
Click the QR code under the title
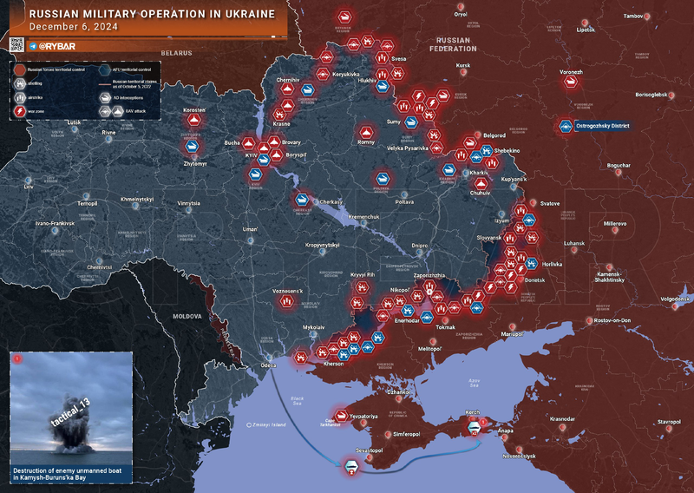16,45
